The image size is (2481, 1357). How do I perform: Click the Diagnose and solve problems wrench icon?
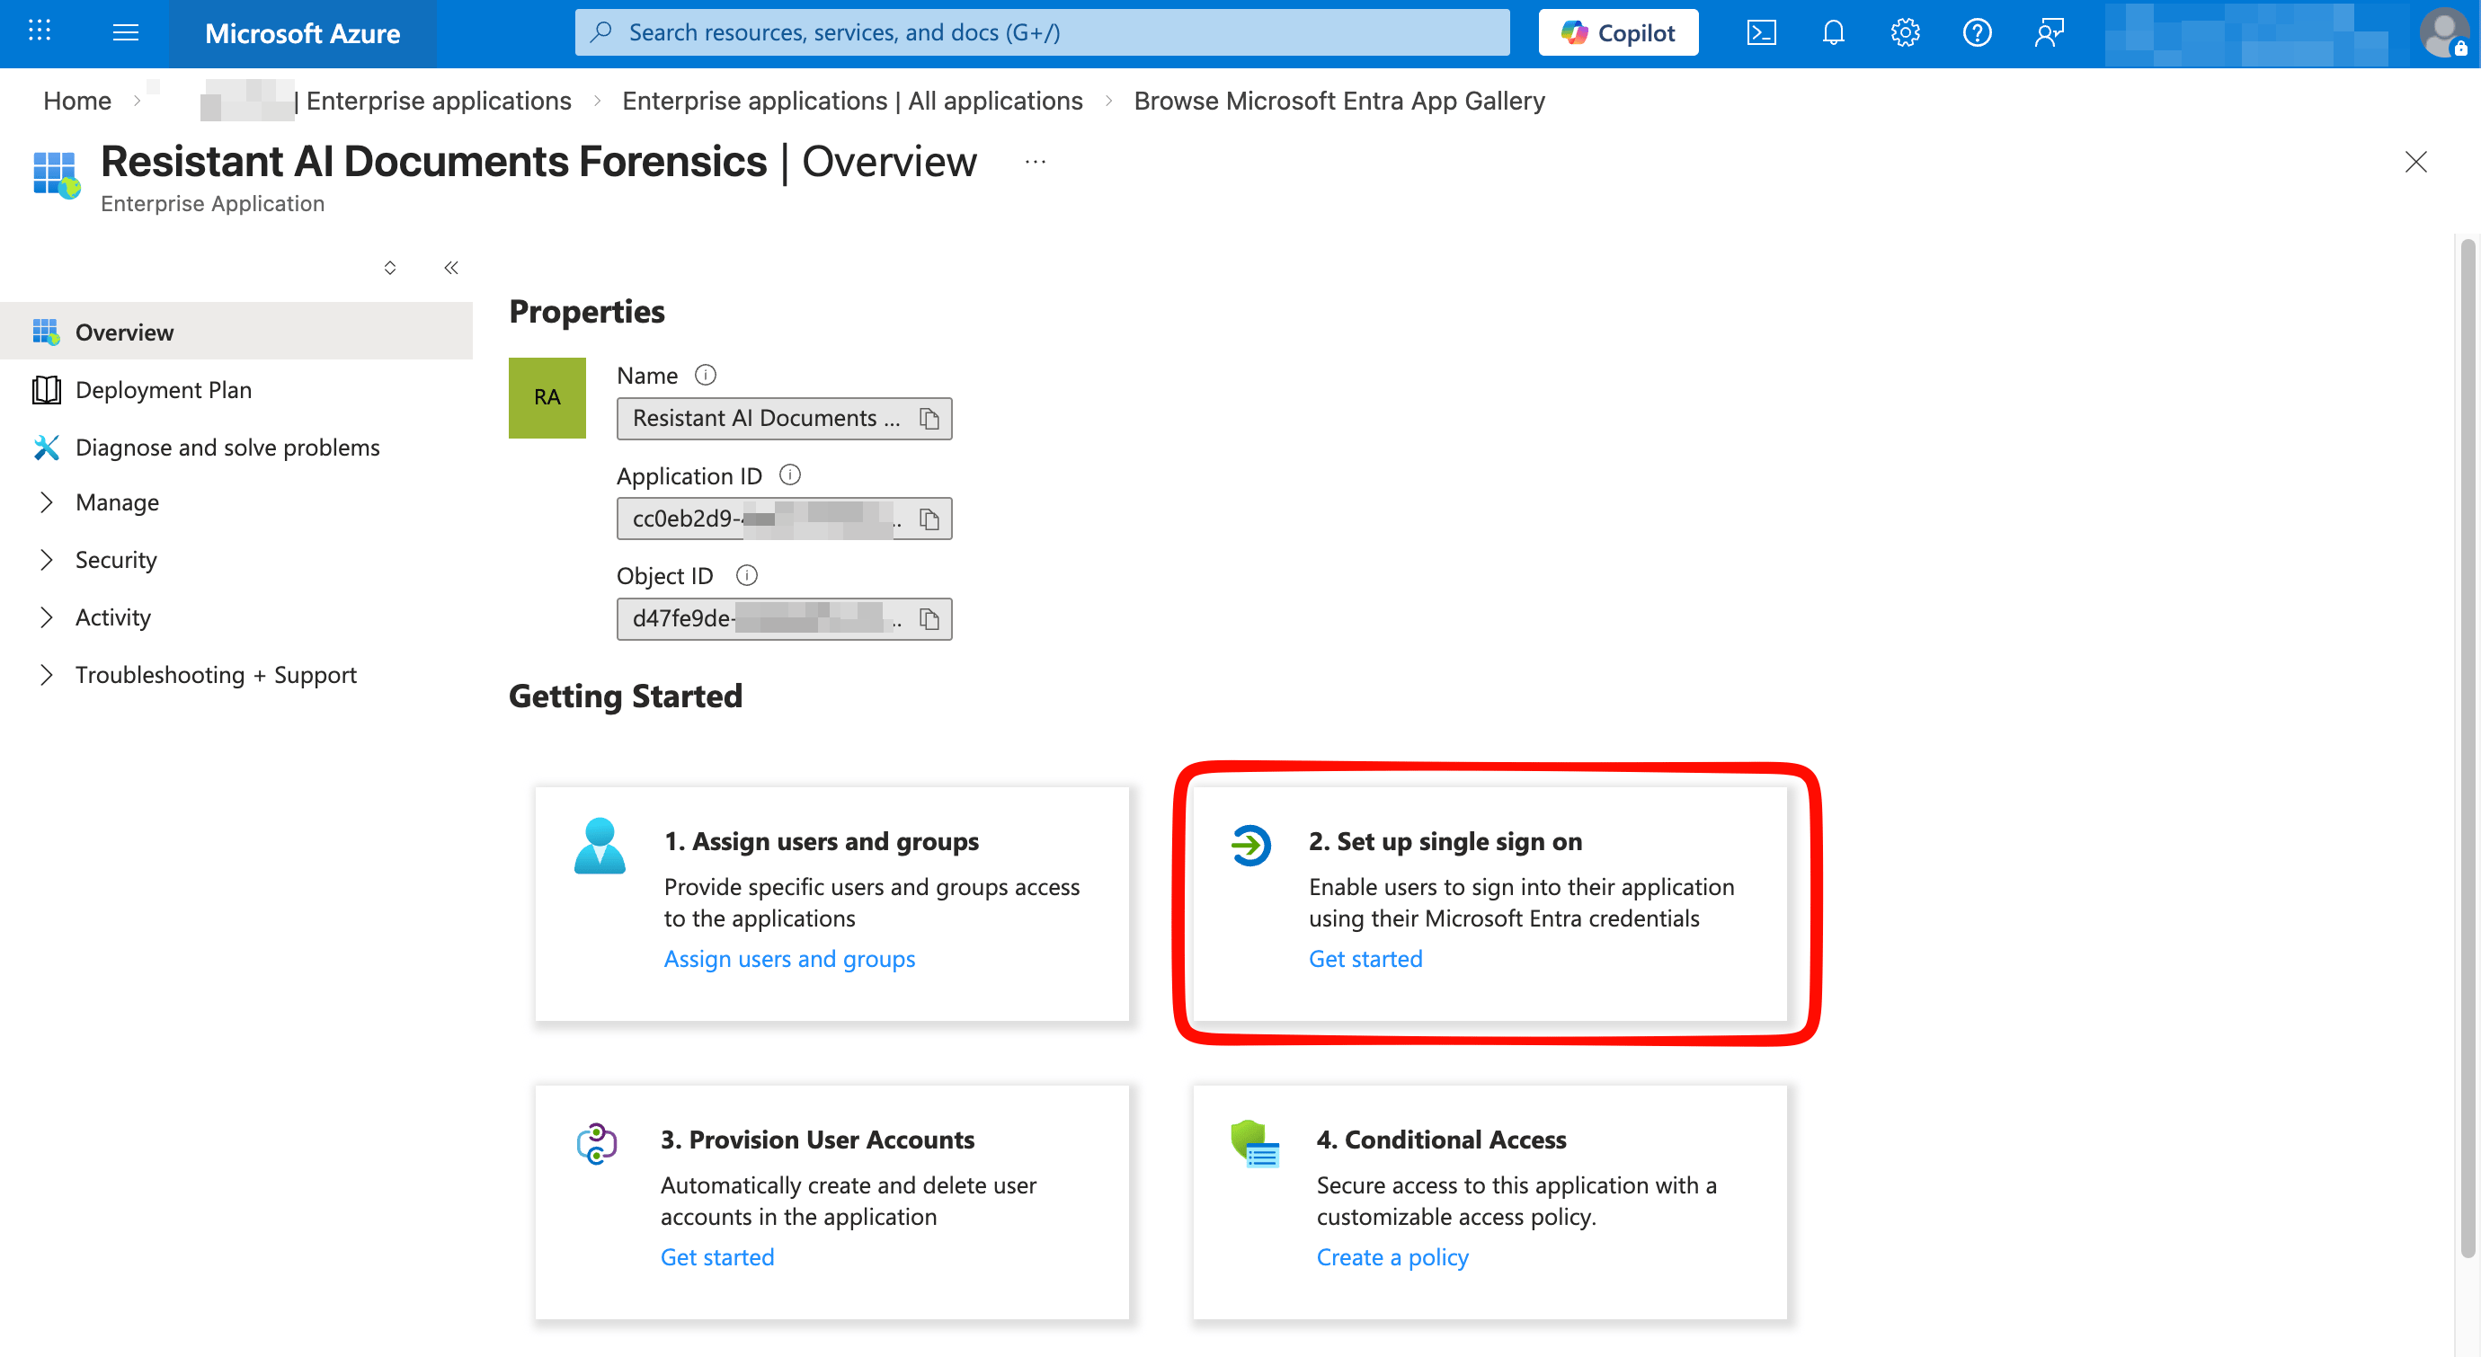tap(45, 448)
